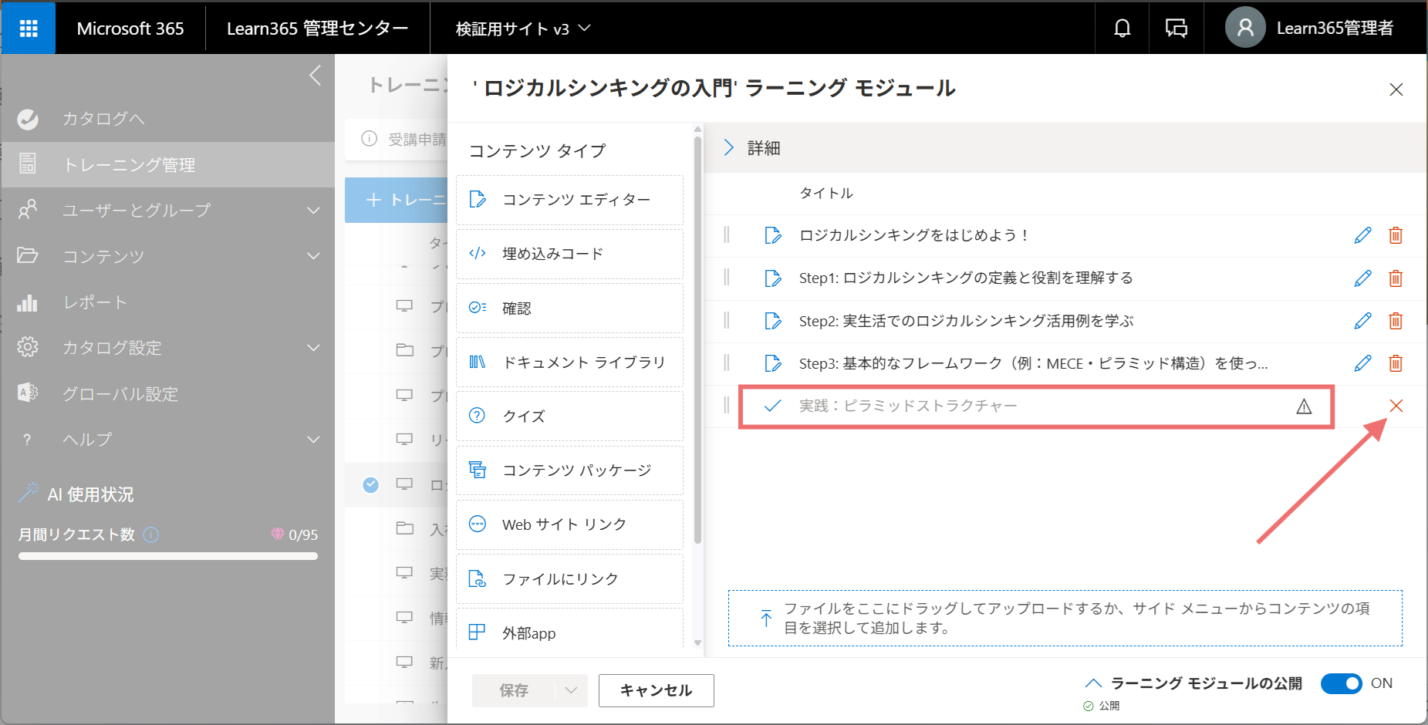Open the Microsoft 365 app launcher grid
This screenshot has width=1428, height=725.
click(x=29, y=29)
